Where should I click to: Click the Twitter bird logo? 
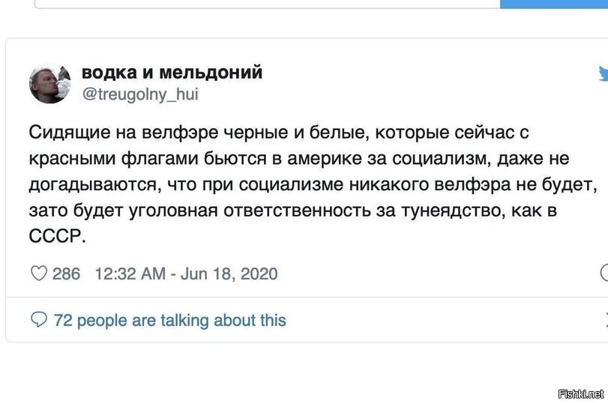point(602,74)
